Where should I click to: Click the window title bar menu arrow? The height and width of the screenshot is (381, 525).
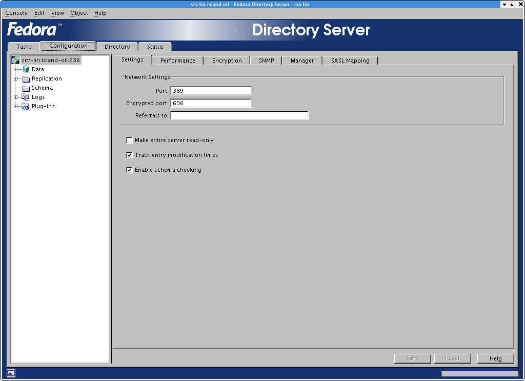click(504, 4)
